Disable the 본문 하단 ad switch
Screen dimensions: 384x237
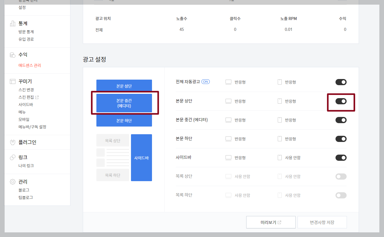point(341,139)
